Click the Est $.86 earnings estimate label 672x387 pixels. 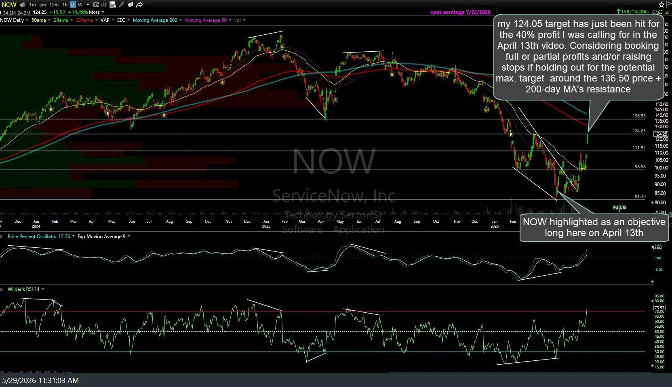coord(620,208)
